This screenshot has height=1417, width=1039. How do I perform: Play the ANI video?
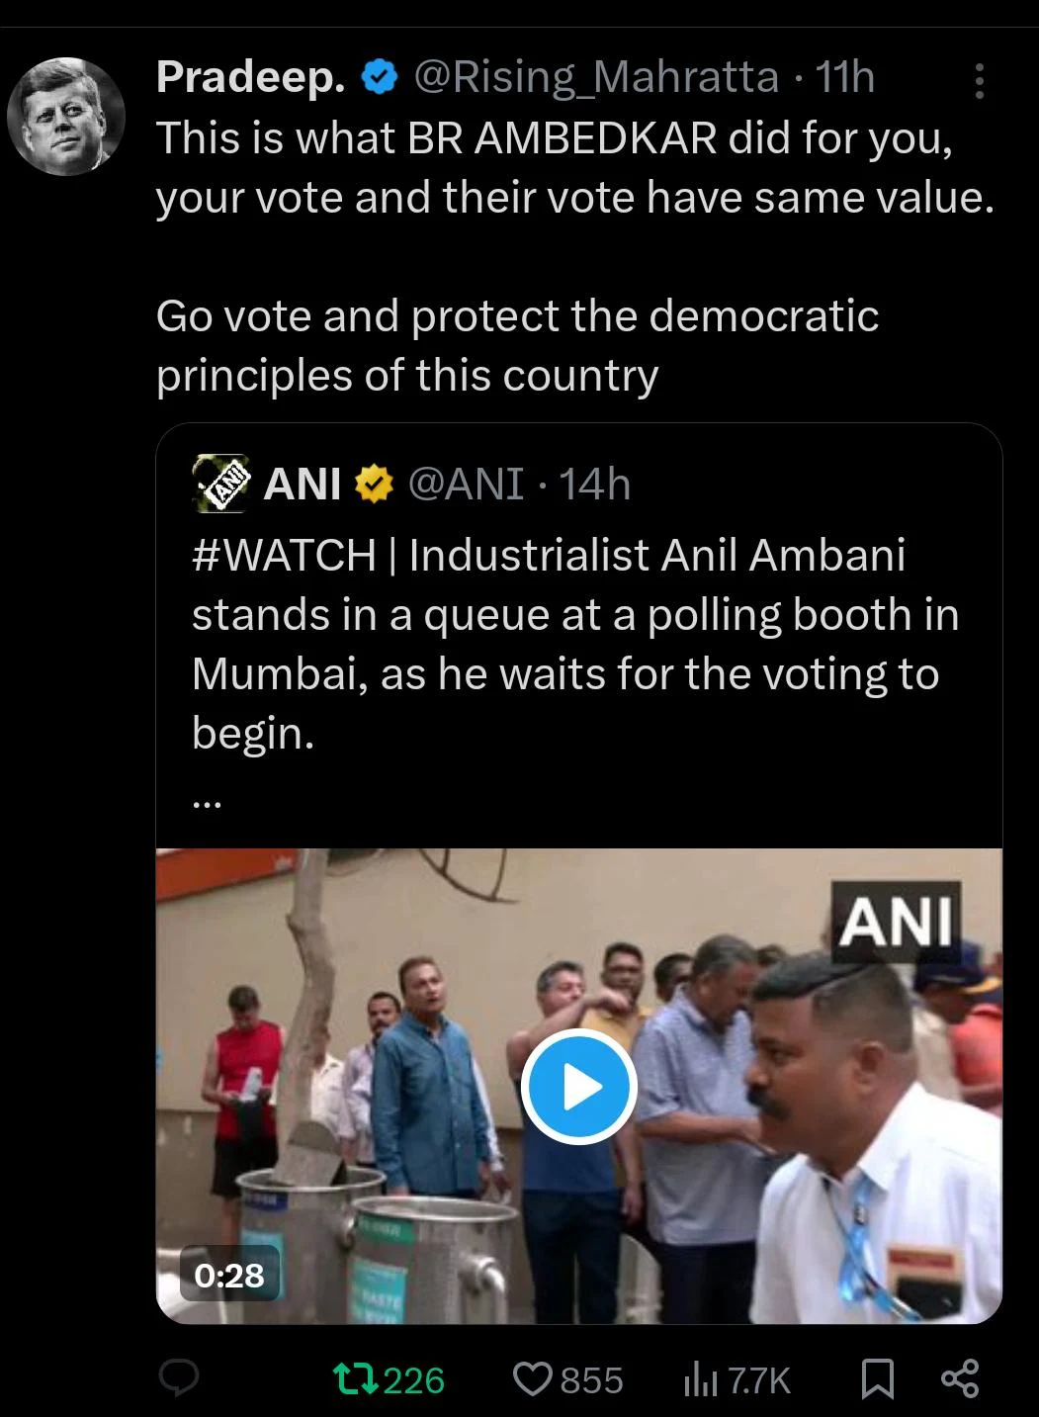pos(579,1087)
